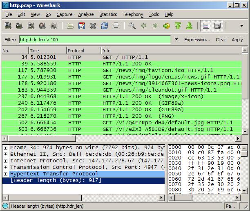Go to specified packet number icon
This screenshot has width=250, height=211.
167,26
